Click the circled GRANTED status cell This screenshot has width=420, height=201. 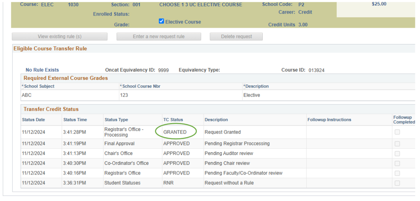click(175, 132)
